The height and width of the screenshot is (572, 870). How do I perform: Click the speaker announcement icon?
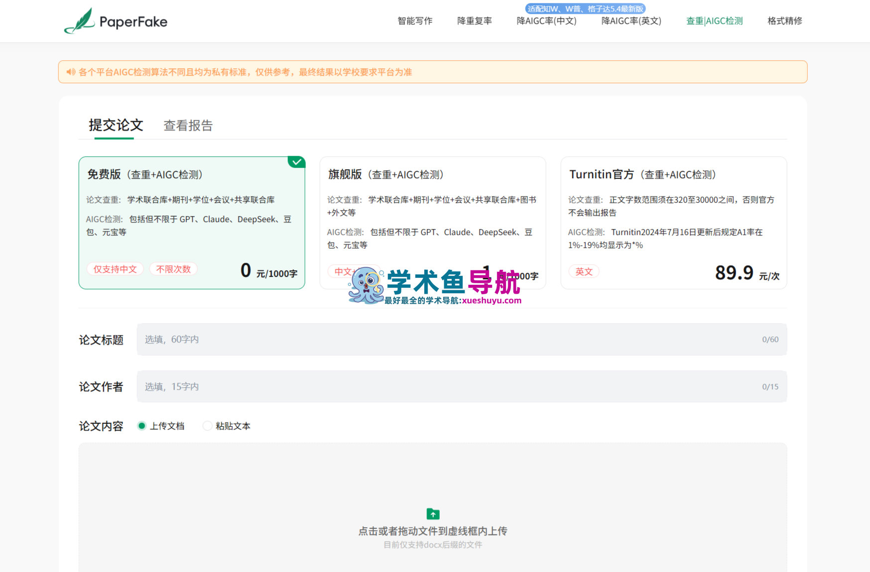tap(71, 72)
